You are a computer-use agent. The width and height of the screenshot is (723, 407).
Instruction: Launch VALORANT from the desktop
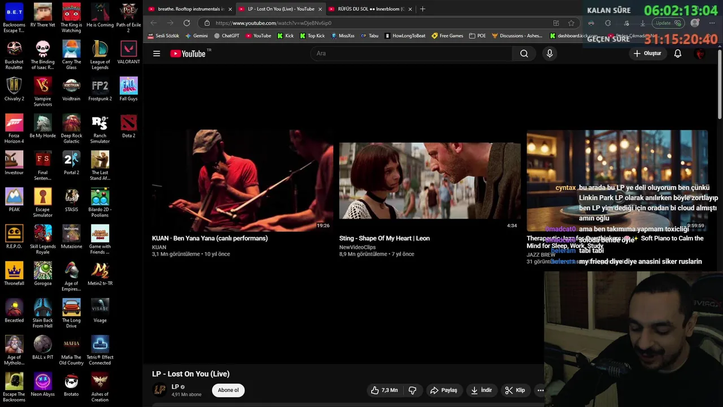[x=129, y=52]
